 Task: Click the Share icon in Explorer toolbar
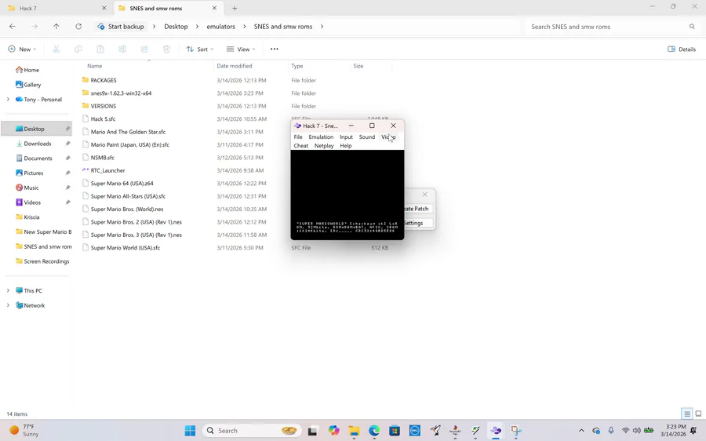pos(144,49)
